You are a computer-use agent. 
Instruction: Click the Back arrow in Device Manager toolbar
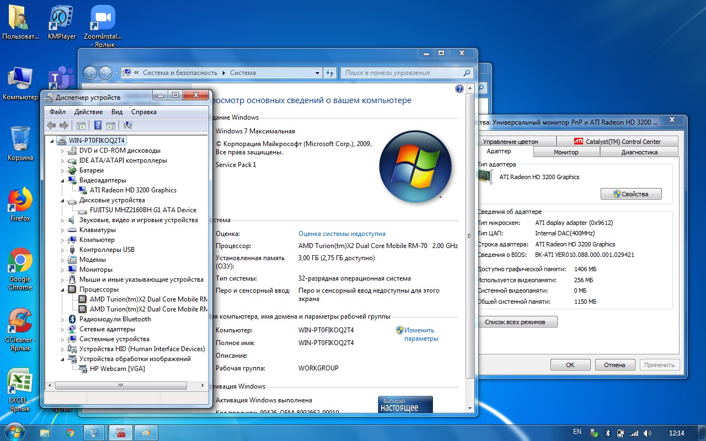pyautogui.click(x=51, y=125)
